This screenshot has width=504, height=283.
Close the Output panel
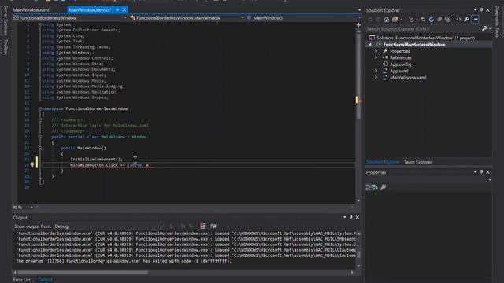(x=357, y=217)
